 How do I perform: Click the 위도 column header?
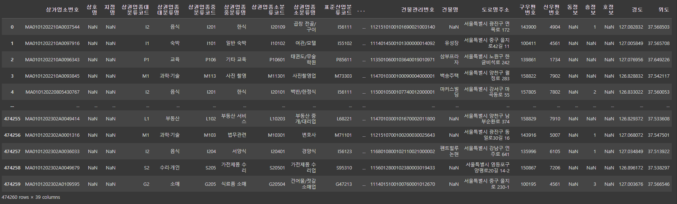[664, 10]
